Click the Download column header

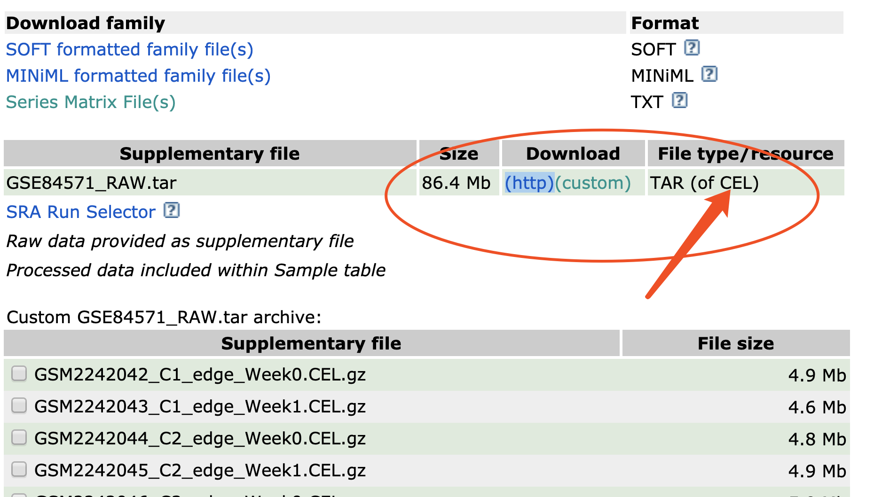573,154
